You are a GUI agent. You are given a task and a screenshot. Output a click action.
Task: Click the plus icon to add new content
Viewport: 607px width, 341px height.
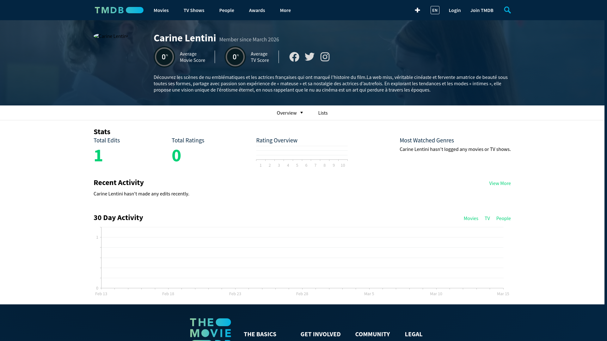pos(417,10)
